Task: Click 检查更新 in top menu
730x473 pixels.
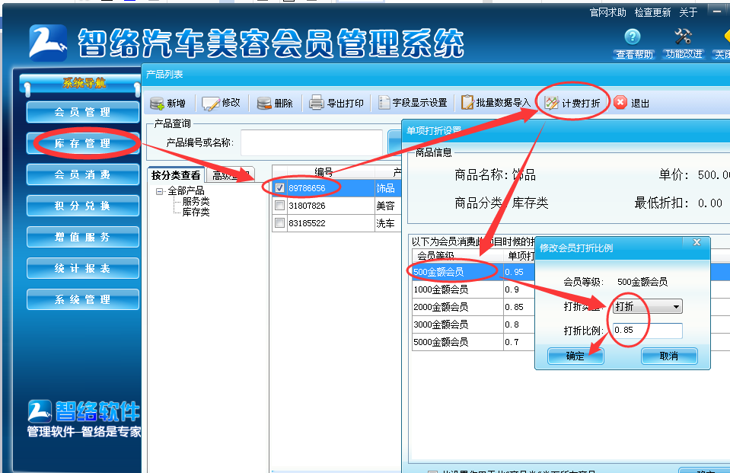Action: point(652,13)
